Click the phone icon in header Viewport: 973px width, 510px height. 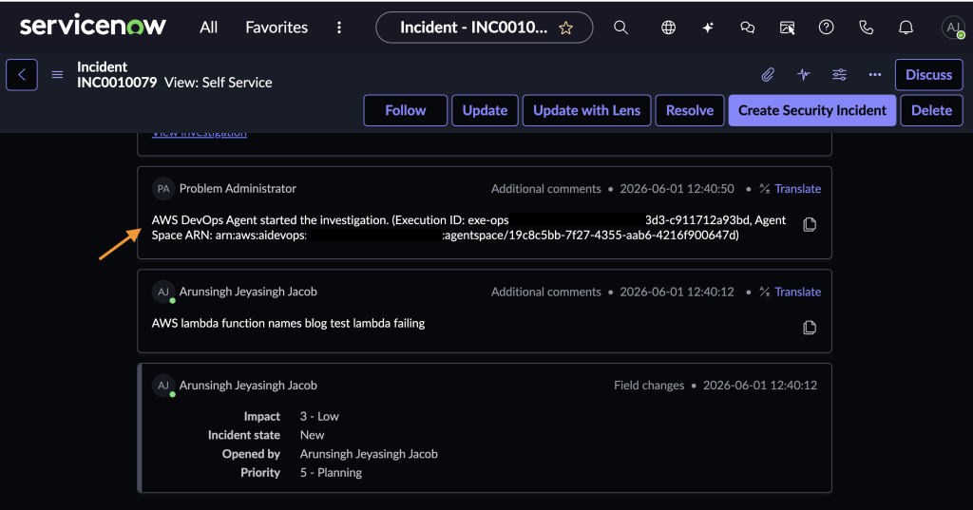tap(866, 28)
